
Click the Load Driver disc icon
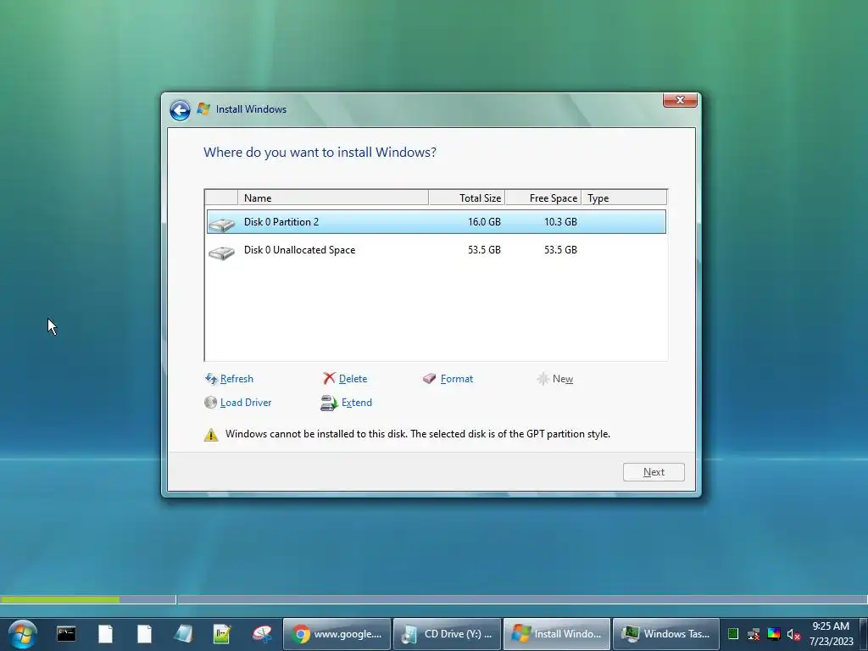coord(210,403)
